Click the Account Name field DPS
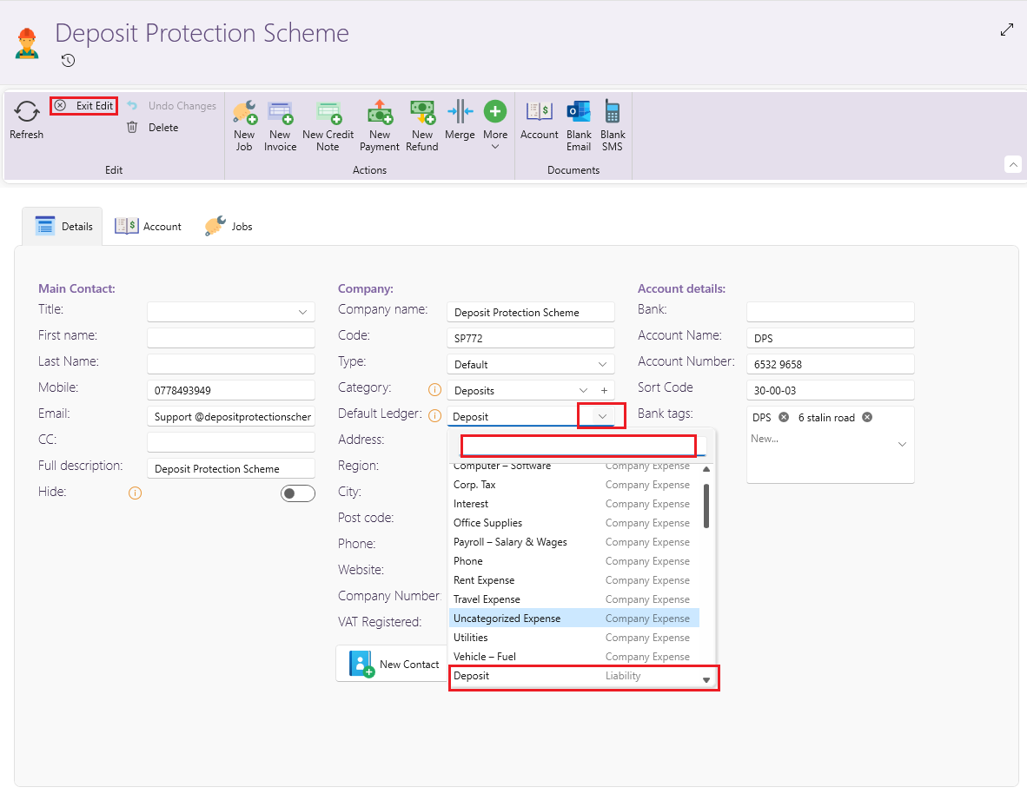Viewport: 1027px width, 794px height. (830, 338)
